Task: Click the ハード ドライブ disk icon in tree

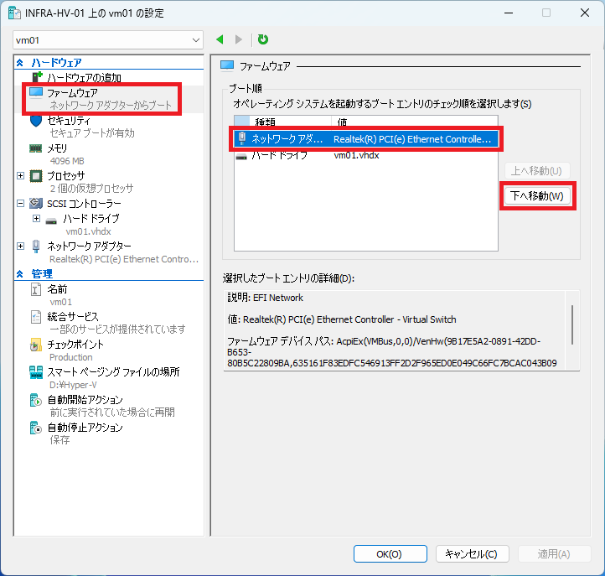Action: 51,221
